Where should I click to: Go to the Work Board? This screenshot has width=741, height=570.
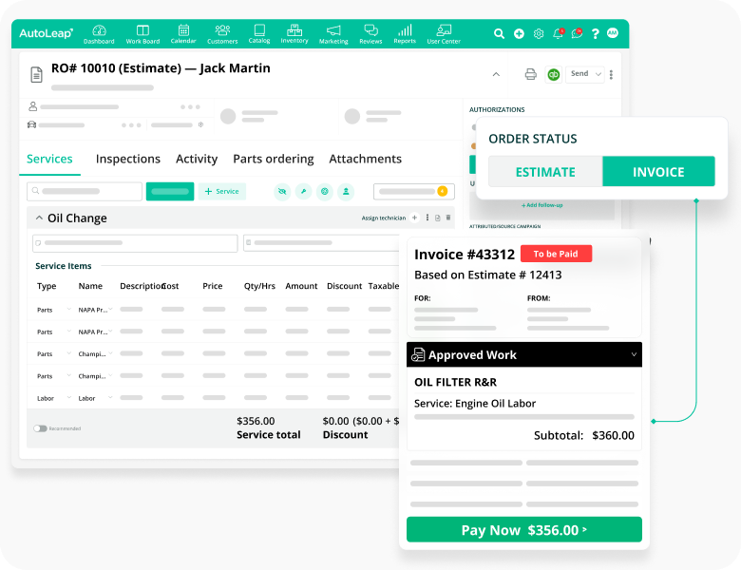[x=142, y=34]
